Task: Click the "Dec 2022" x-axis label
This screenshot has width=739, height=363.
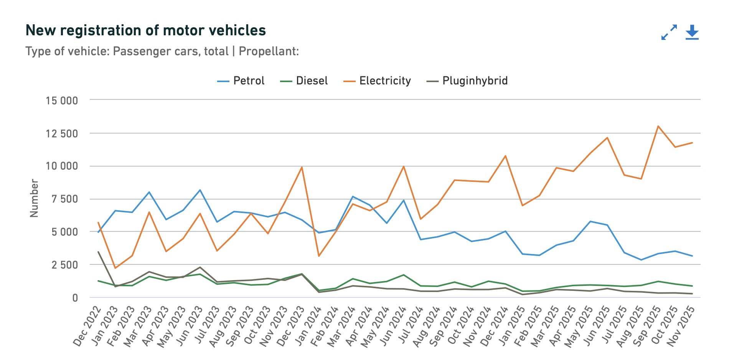Action: pos(87,326)
